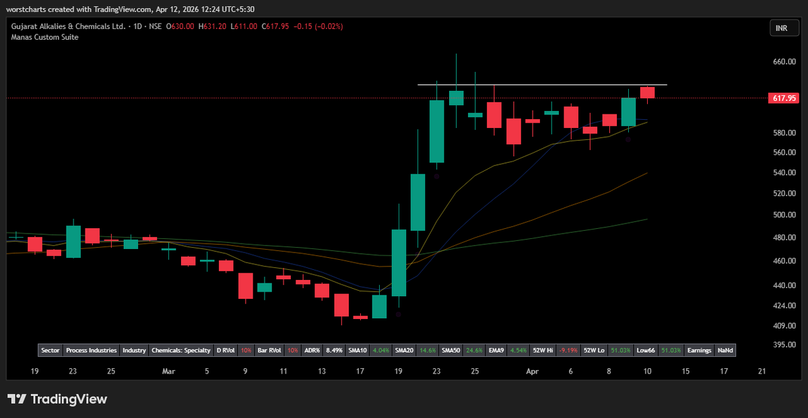The height and width of the screenshot is (418, 808).
Task: Click the 580.00 price axis label
Action: [784, 133]
